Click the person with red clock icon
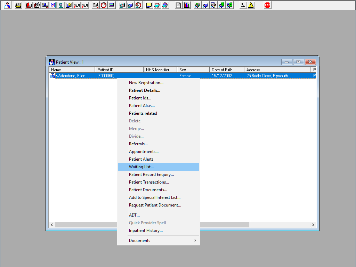The height and width of the screenshot is (267, 356). [x=138, y=5]
